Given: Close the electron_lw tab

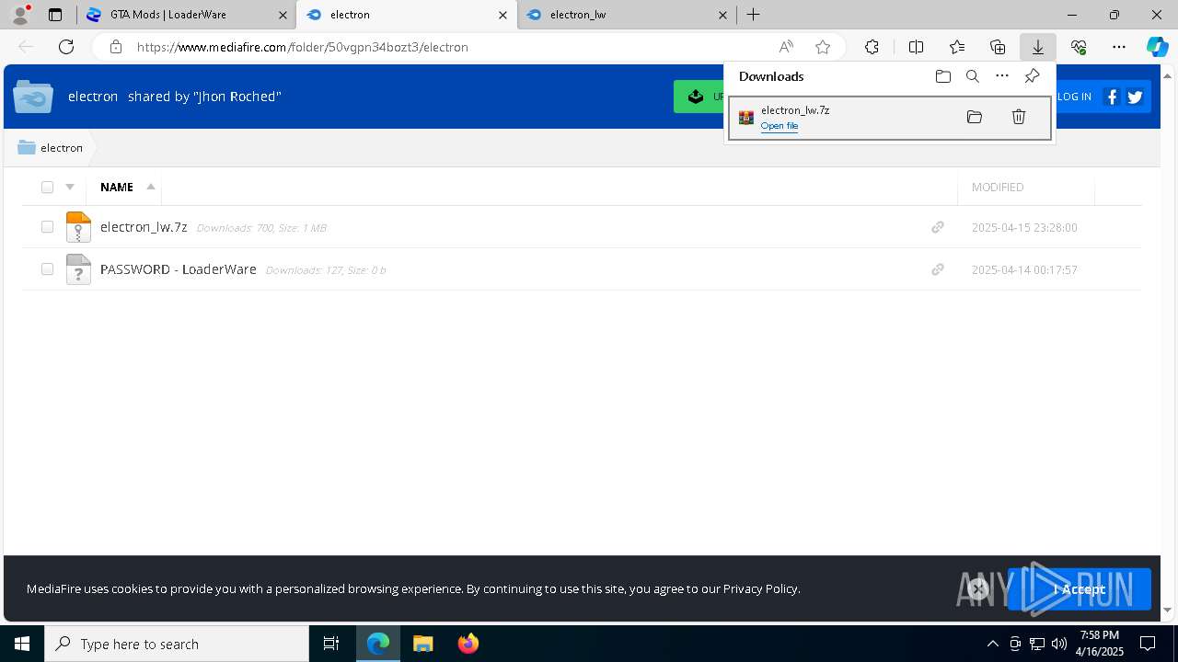Looking at the screenshot, I should click(x=722, y=15).
